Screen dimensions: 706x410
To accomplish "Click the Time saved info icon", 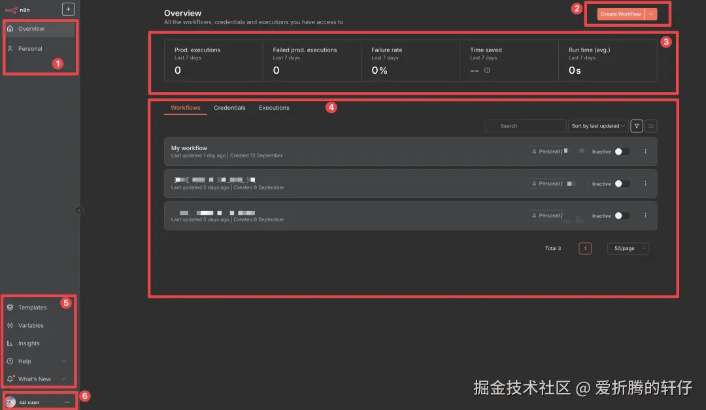I will pos(487,71).
